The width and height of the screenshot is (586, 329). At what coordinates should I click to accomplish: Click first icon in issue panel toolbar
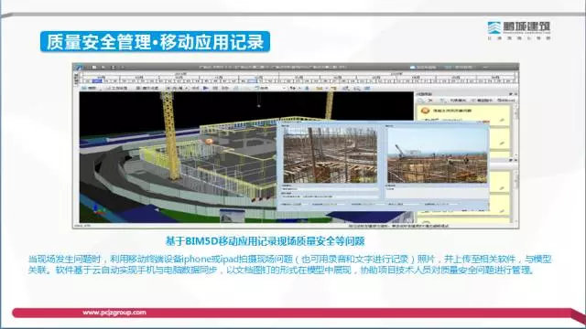(x=421, y=101)
